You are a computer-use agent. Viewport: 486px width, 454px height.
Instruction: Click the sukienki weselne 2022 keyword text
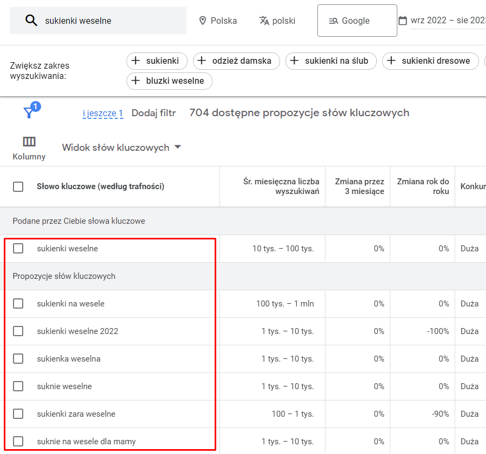tap(77, 331)
